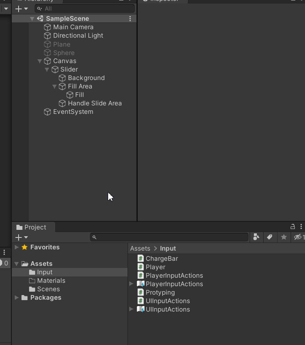Click the Project search field
The image size is (305, 345).
pos(169,237)
